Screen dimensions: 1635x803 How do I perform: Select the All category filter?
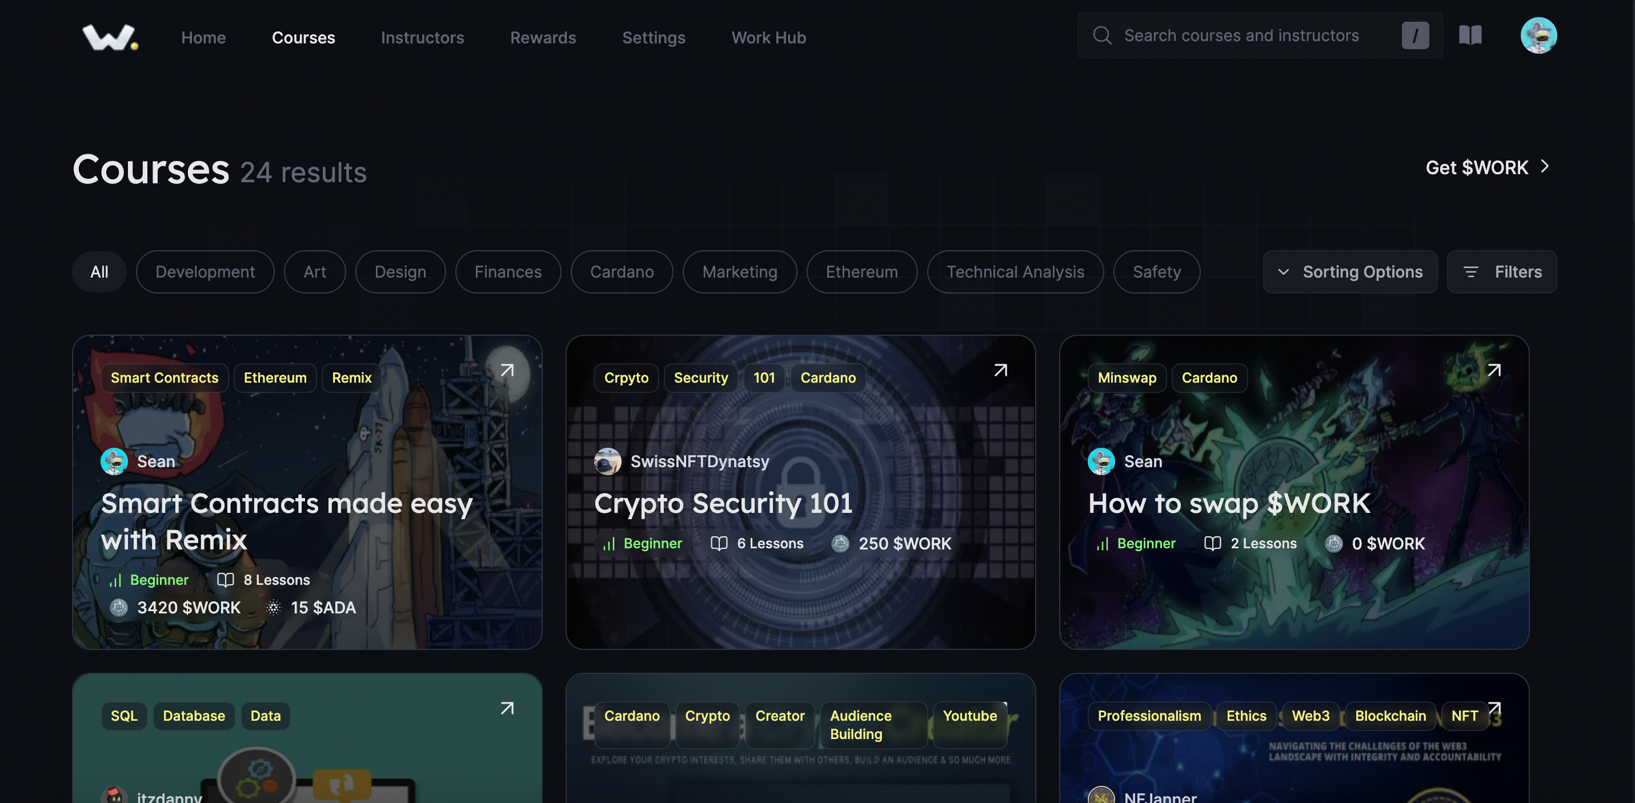[99, 272]
